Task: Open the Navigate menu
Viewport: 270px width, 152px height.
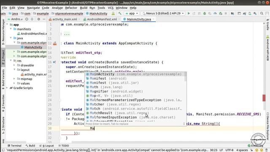Action: pyautogui.click(x=33, y=8)
